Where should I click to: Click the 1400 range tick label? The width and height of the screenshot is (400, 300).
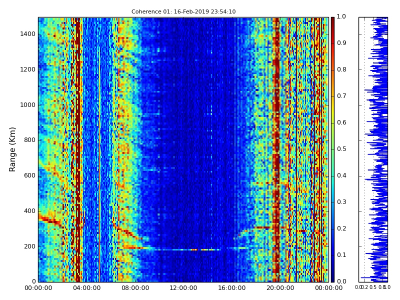click(x=28, y=34)
